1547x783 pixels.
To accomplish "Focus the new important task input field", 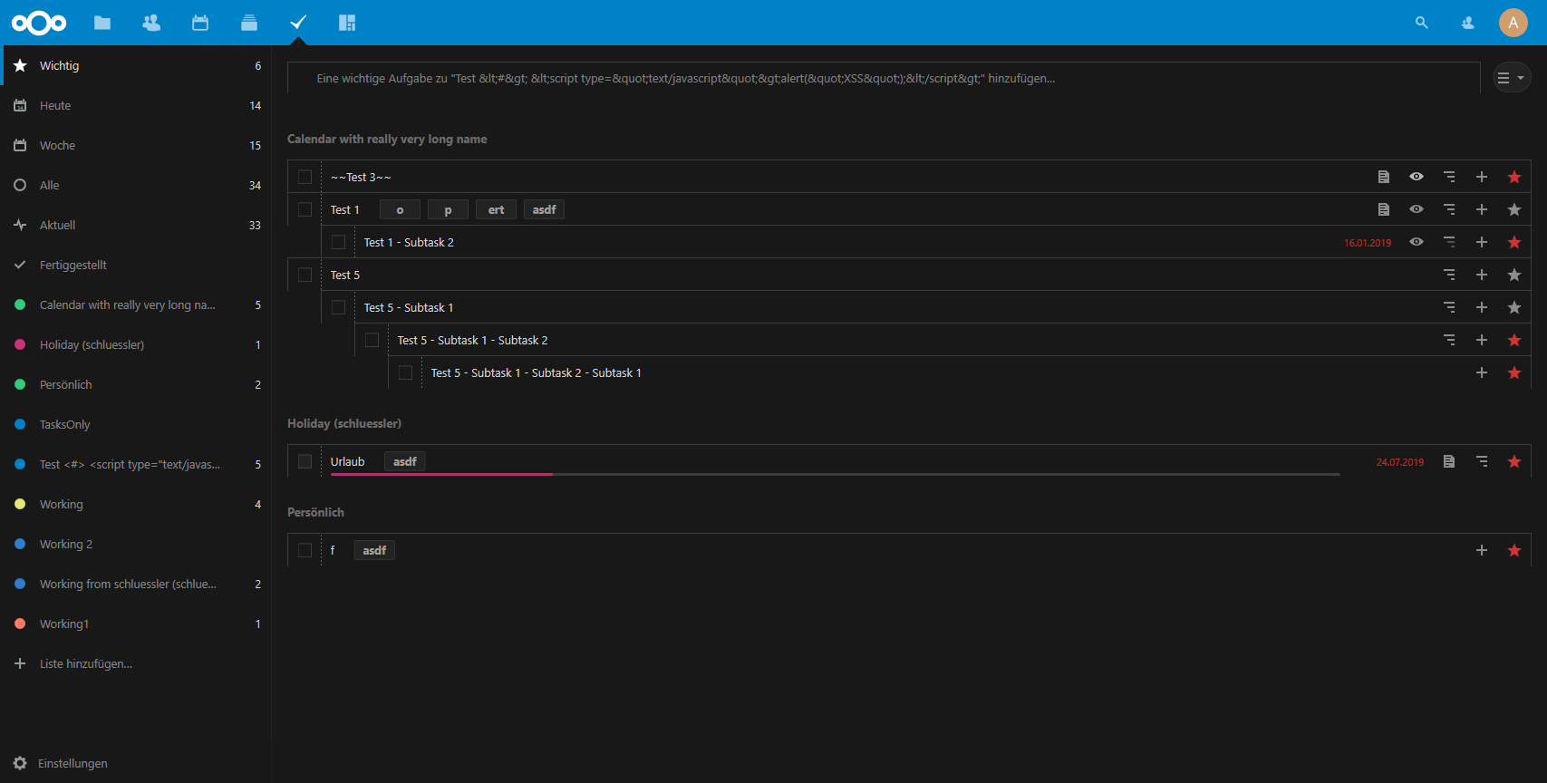I will 884,78.
